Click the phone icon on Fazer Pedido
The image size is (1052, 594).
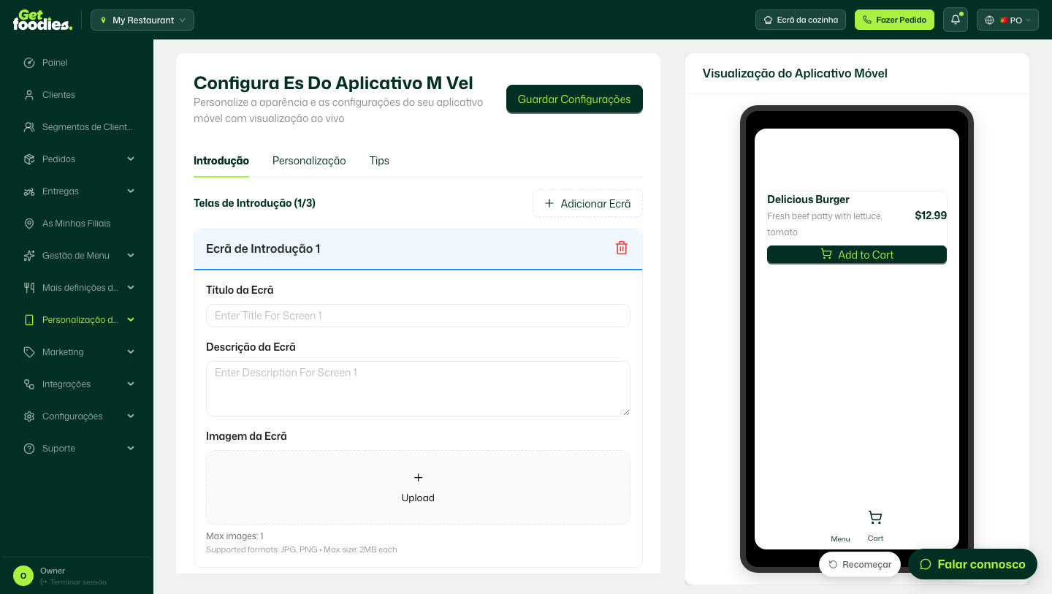click(867, 20)
